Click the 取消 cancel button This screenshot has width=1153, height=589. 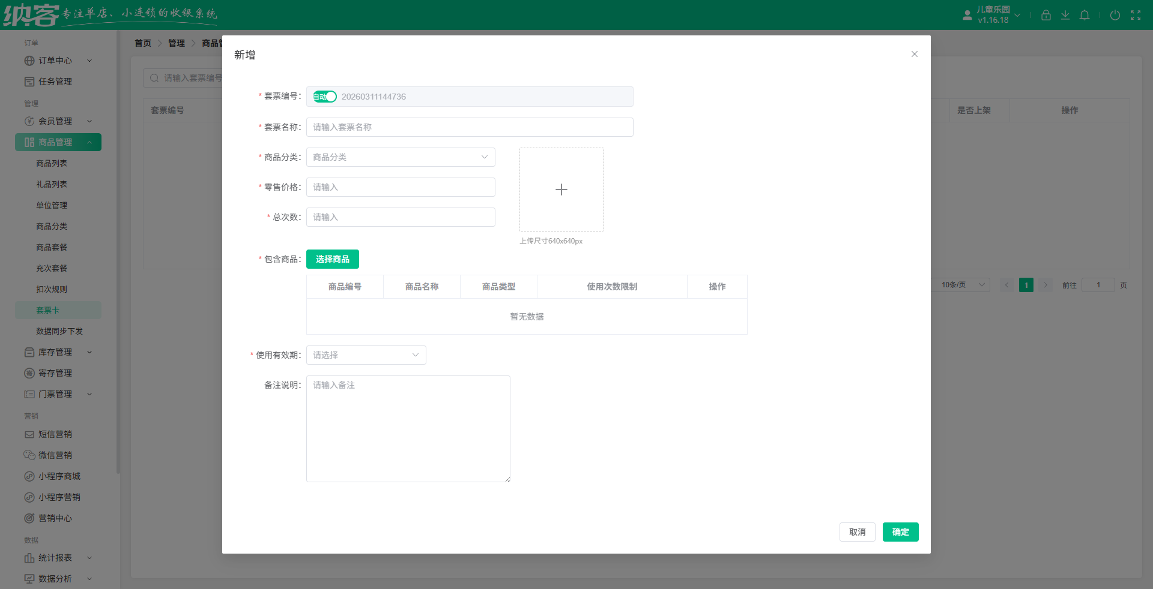tap(857, 532)
